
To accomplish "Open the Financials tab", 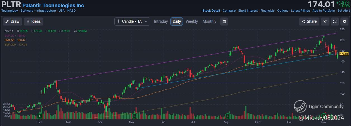I will coord(267,11).
